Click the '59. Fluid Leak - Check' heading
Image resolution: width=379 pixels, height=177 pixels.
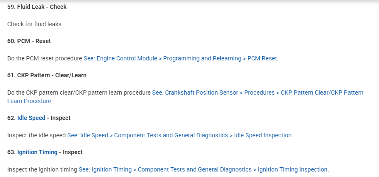click(37, 7)
